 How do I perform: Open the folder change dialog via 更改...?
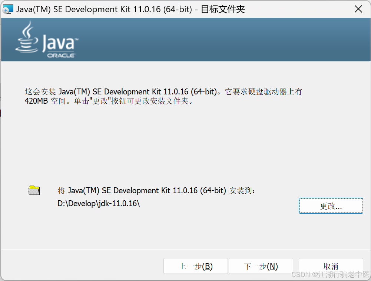(x=330, y=205)
